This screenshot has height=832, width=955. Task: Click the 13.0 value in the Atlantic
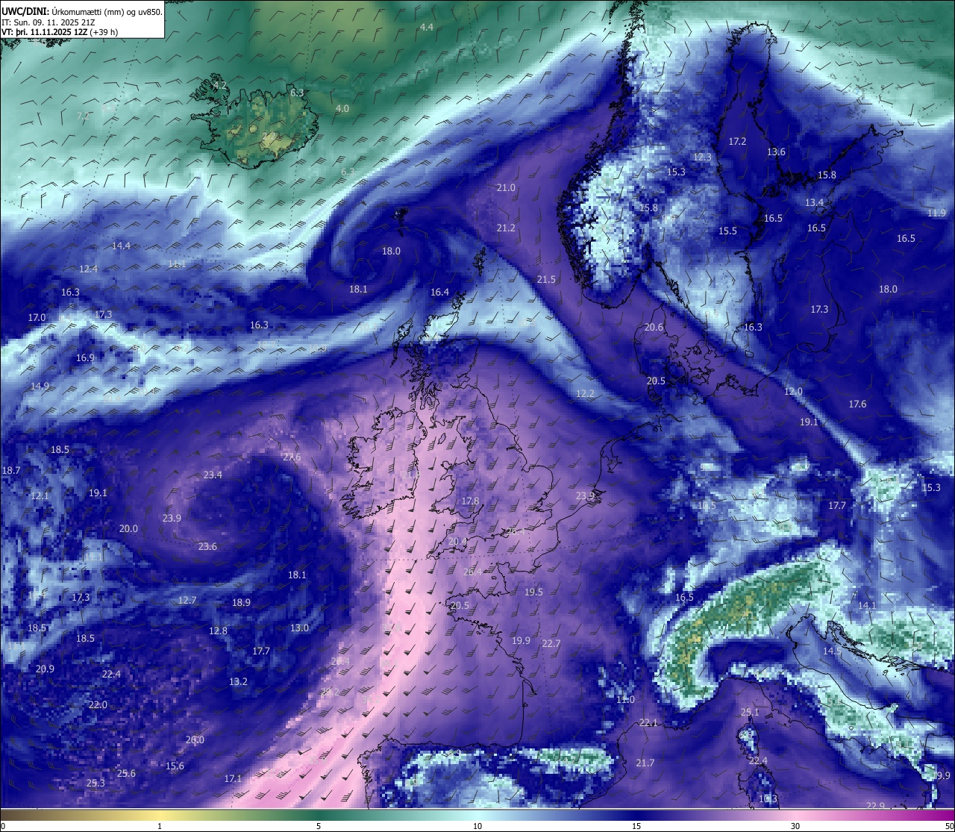[x=299, y=628]
